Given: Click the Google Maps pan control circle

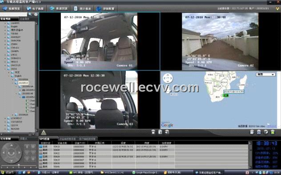Looking at the screenshot, I should tap(168, 78).
